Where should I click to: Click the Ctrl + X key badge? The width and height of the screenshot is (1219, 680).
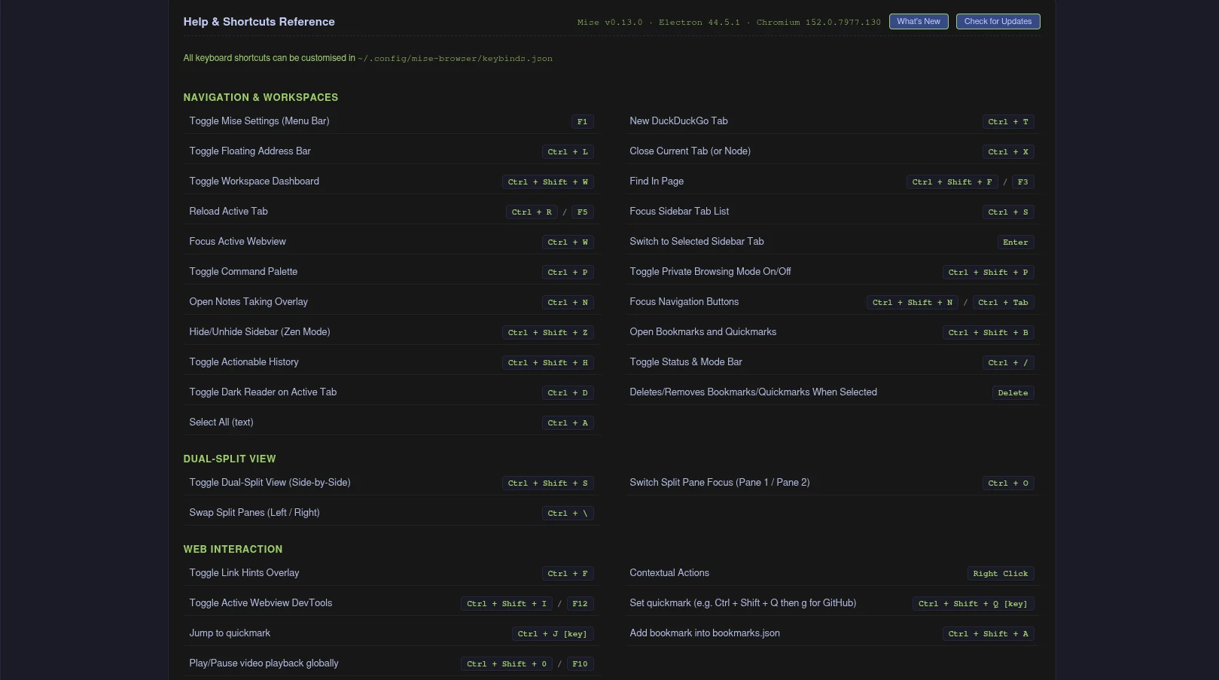[x=1008, y=151]
